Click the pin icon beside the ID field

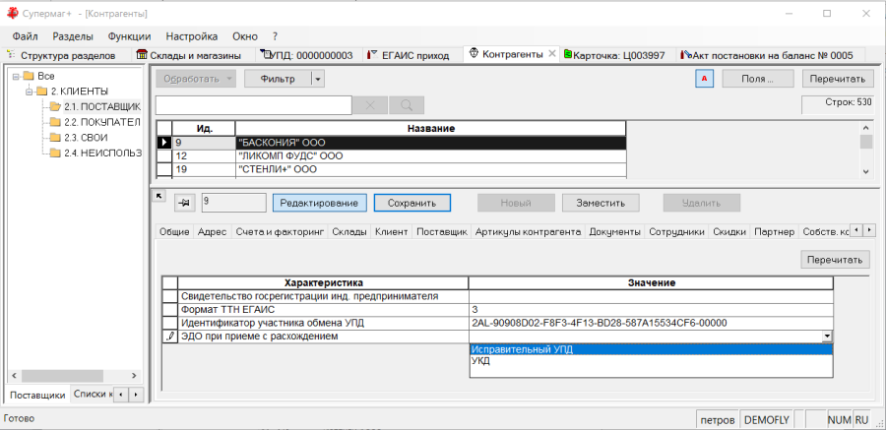pos(184,204)
